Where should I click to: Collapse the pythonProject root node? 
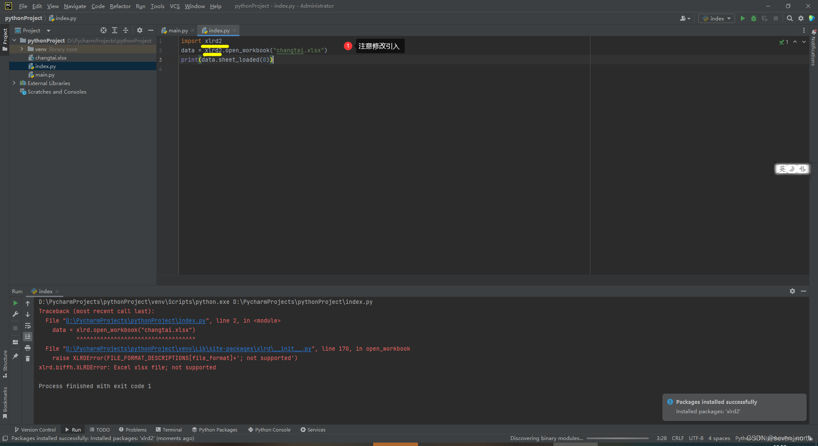coord(14,40)
